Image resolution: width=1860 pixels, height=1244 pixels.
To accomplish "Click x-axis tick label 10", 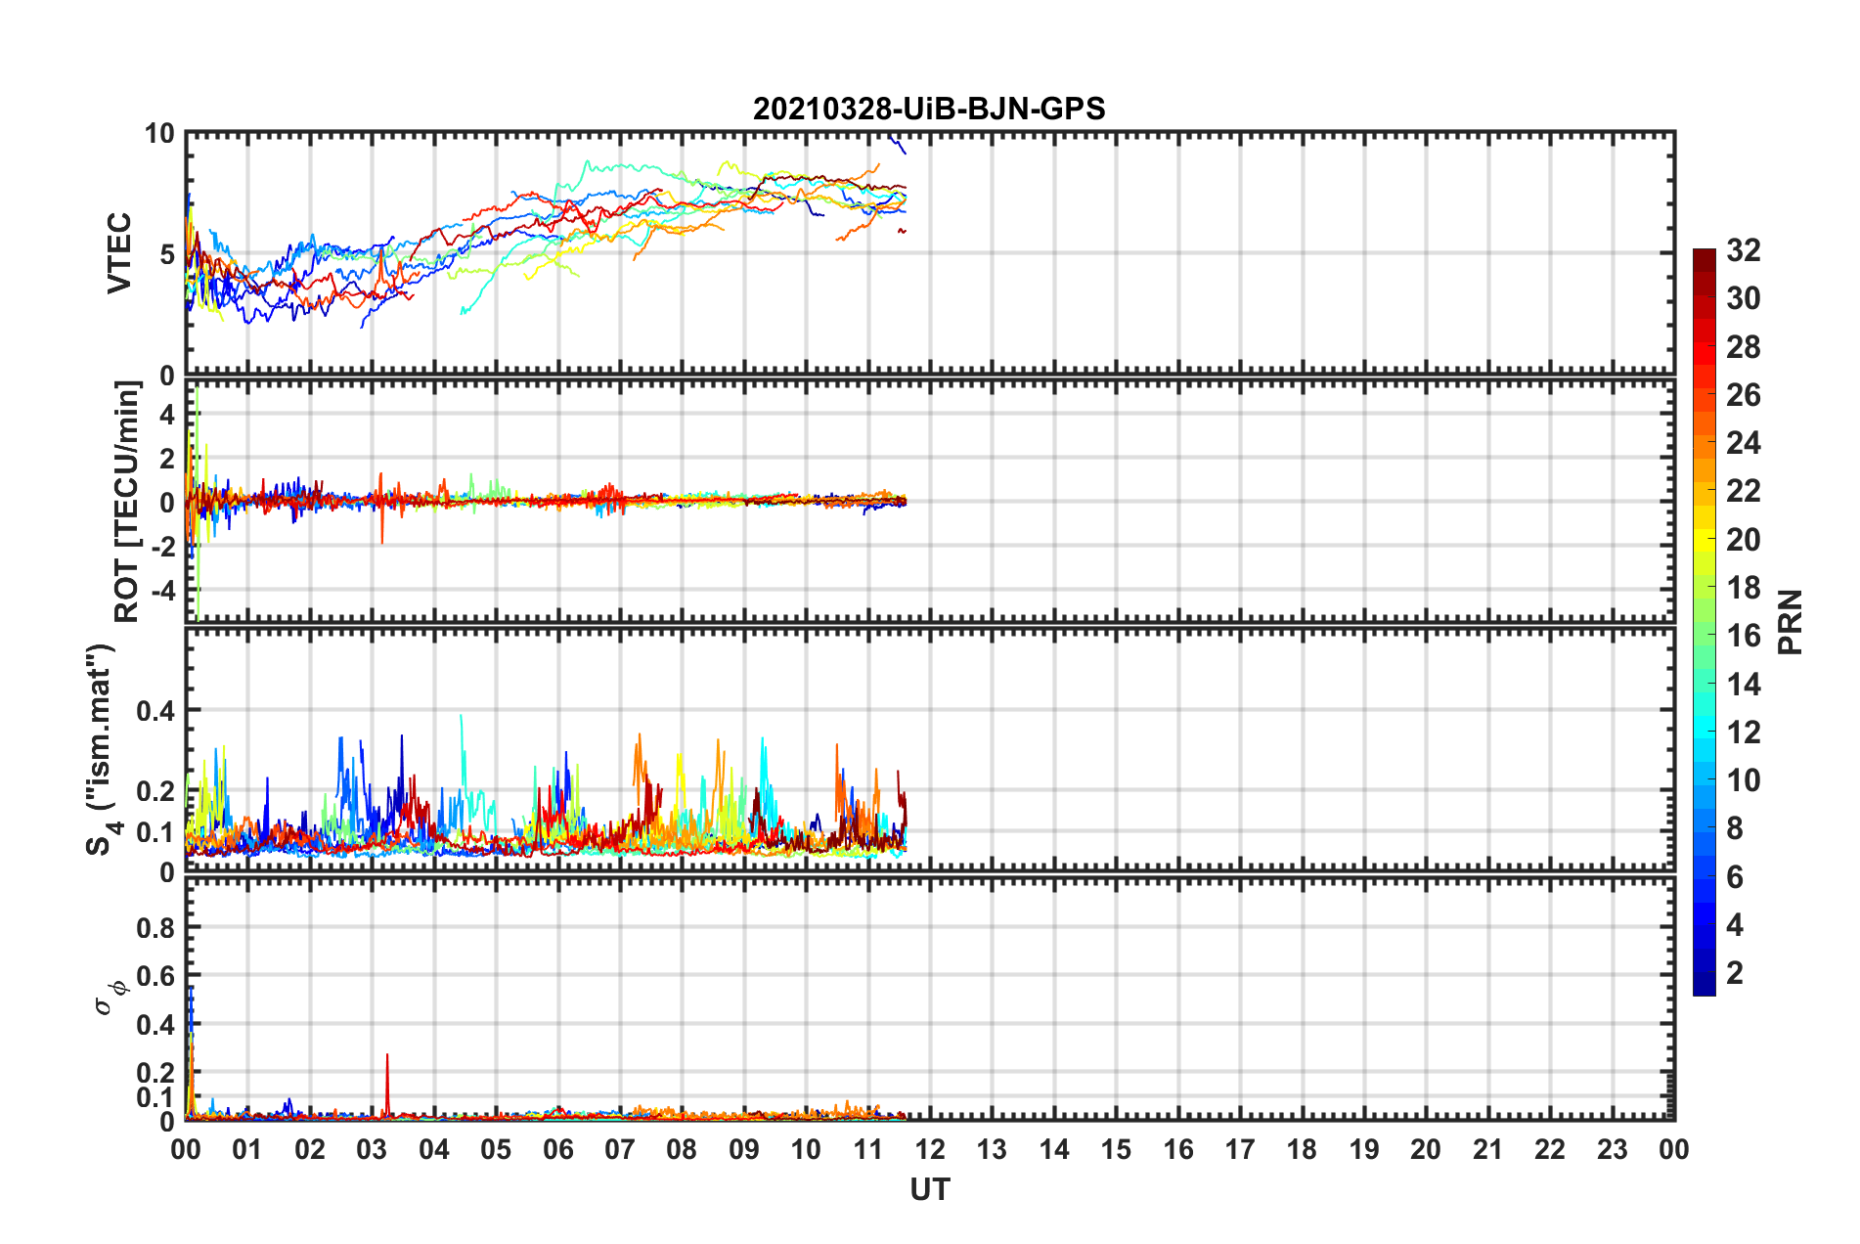I will (806, 1149).
